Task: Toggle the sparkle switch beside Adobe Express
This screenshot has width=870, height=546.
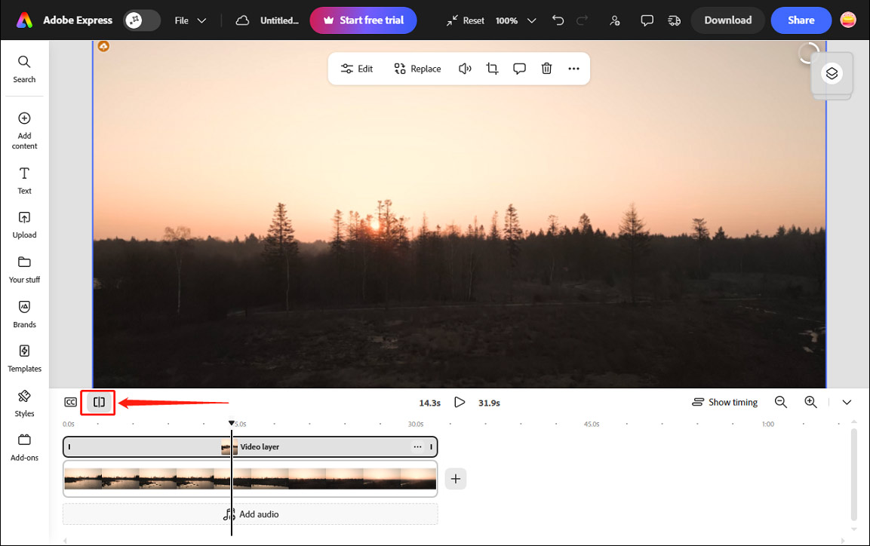Action: (142, 20)
